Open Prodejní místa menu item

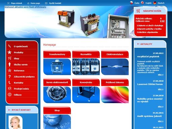pos(21,89)
